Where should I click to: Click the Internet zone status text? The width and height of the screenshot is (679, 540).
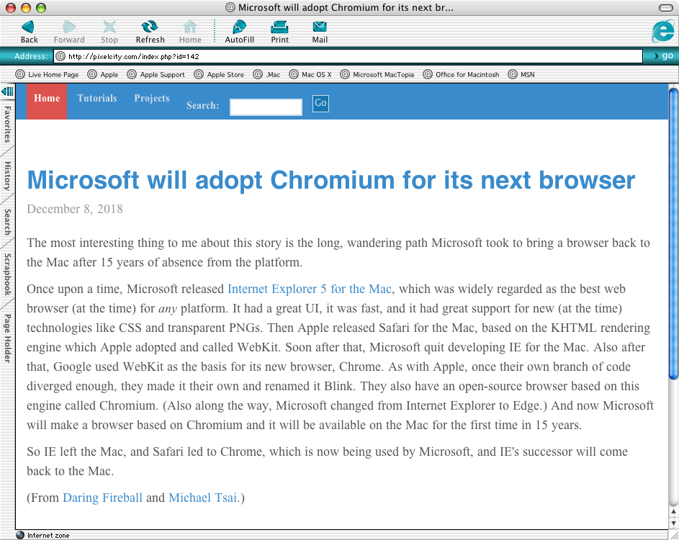48,535
